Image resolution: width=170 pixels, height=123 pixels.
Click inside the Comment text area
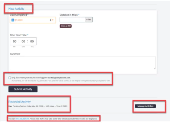83,63
